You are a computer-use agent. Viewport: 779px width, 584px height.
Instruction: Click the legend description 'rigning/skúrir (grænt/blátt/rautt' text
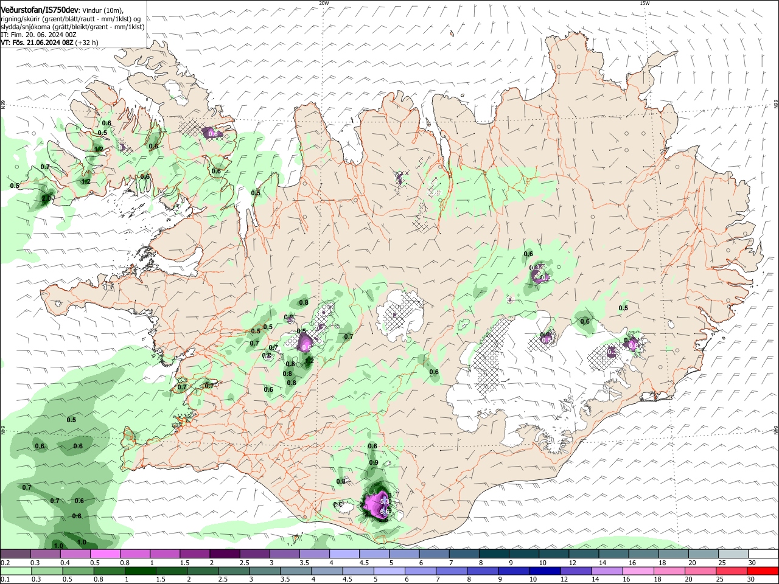coord(47,18)
